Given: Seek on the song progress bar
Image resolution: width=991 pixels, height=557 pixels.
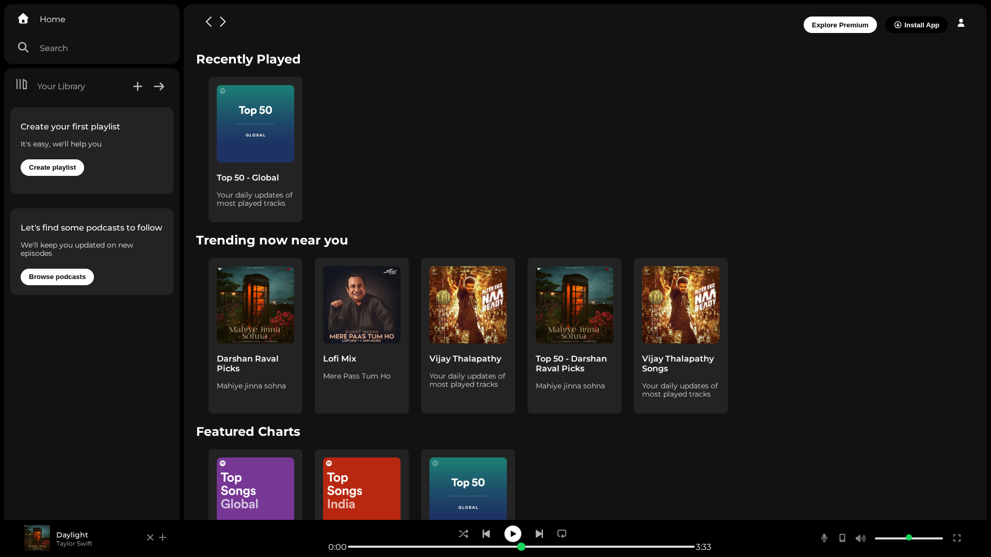Looking at the screenshot, I should 521,547.
